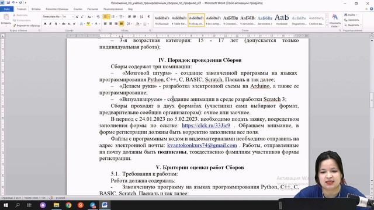Click the kvantokonkurs74@gmail.com email link
The height and width of the screenshot is (210, 374).
coord(202,145)
